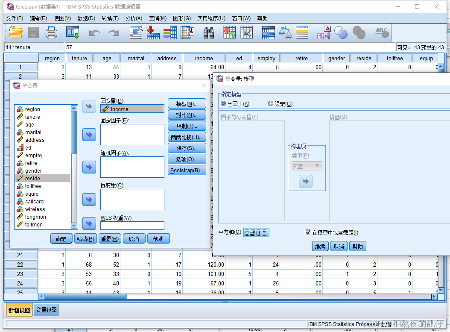The width and height of the screenshot is (450, 332).
Task: Move variable to fixed factors with arrow
Action: [89, 135]
